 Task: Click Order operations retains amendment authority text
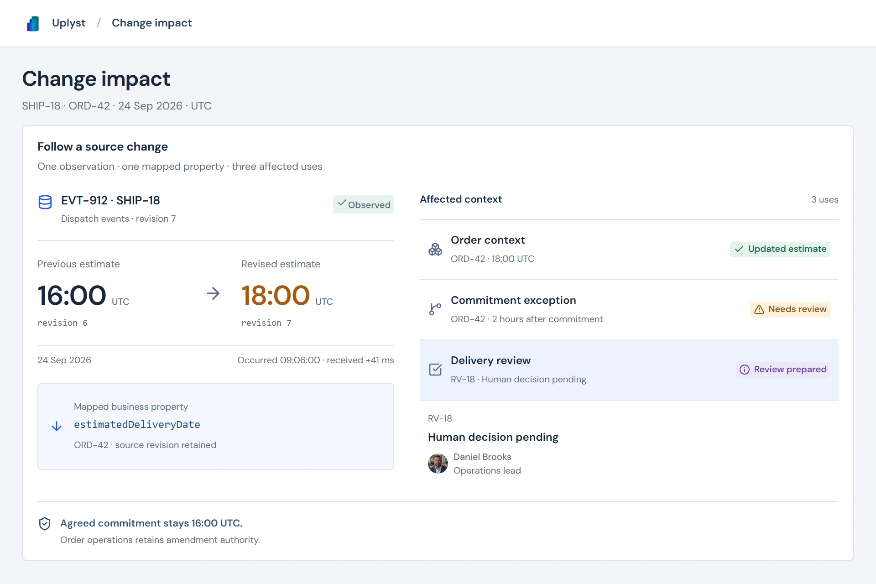click(x=160, y=540)
